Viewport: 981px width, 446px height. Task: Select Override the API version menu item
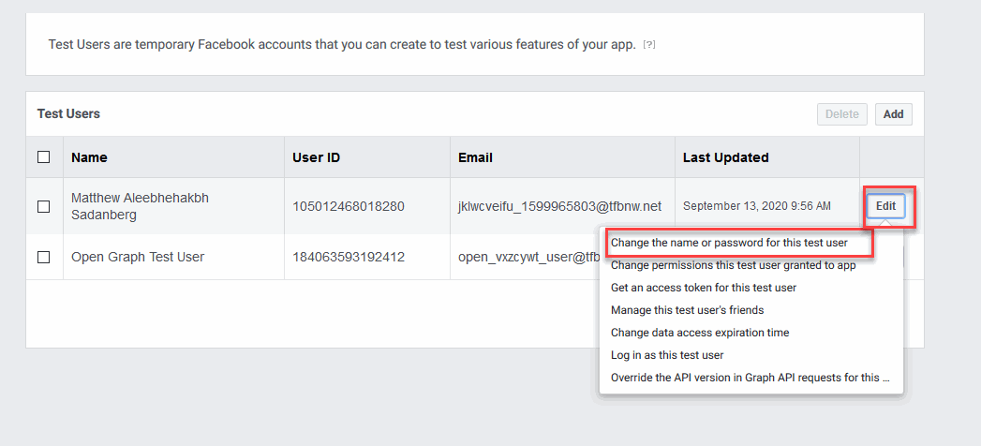coord(750,378)
